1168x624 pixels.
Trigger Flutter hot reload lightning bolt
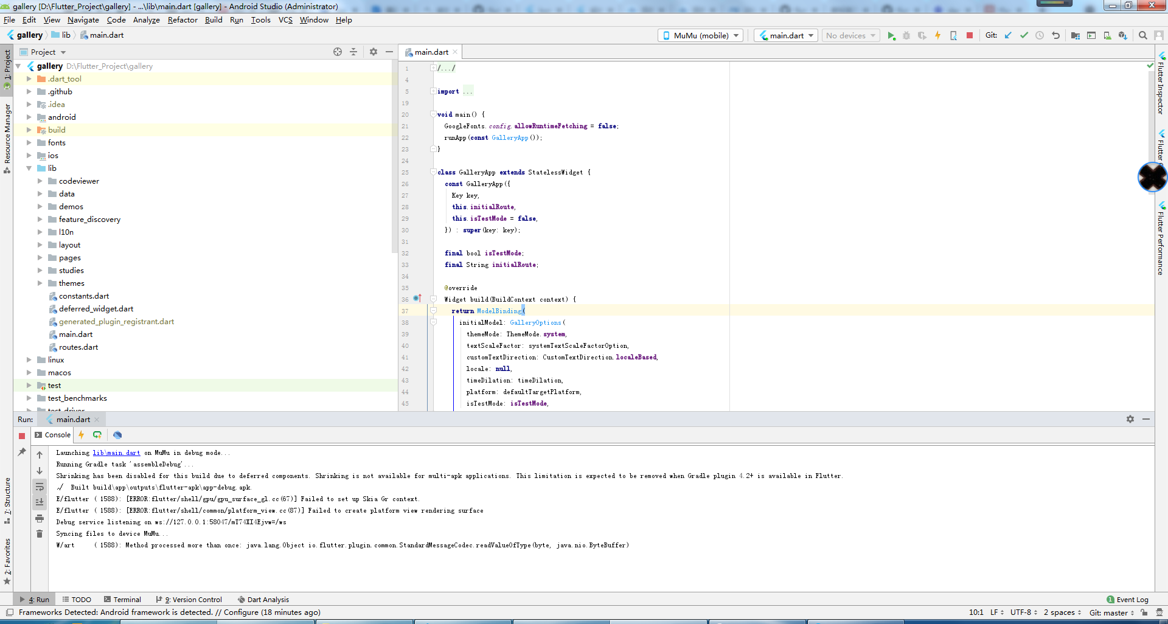(937, 35)
